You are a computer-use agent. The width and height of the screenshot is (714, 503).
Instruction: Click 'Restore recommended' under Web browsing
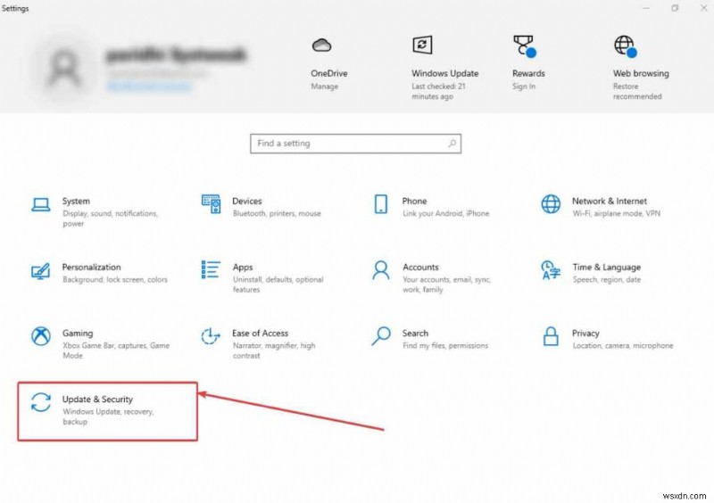[637, 91]
